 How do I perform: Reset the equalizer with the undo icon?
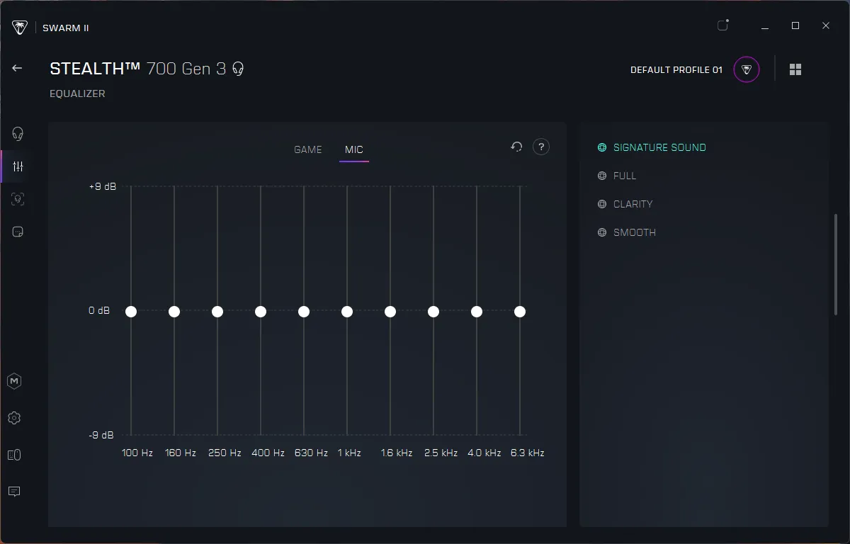(516, 147)
